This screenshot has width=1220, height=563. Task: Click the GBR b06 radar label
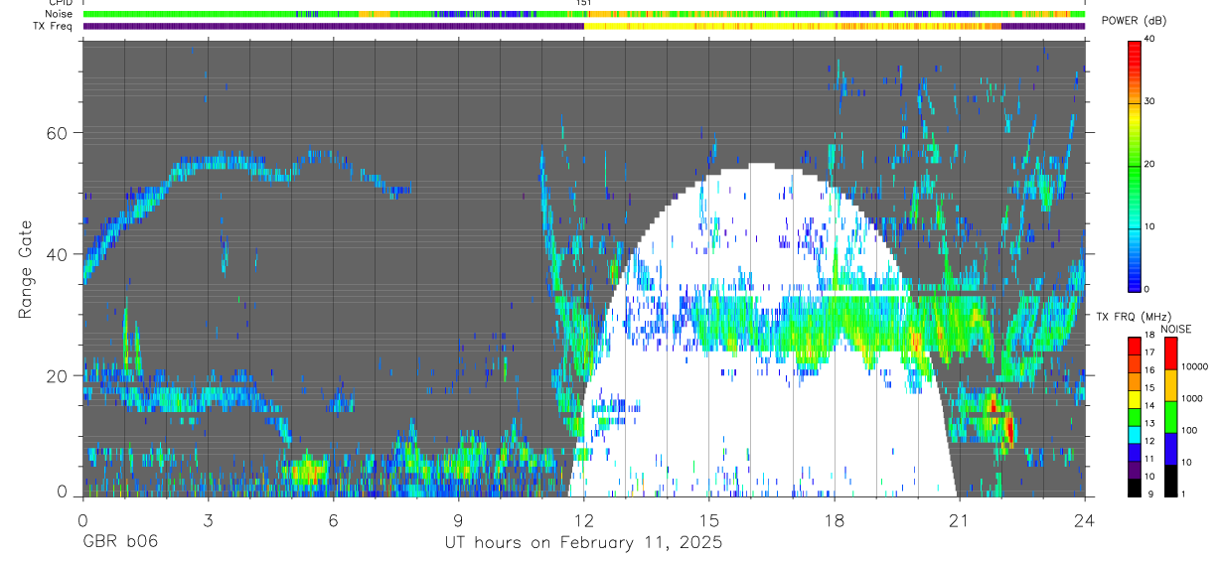[x=120, y=542]
